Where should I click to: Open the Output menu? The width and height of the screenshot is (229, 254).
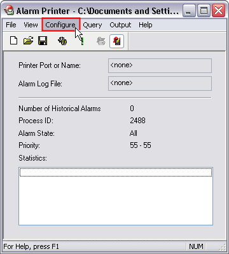120,25
